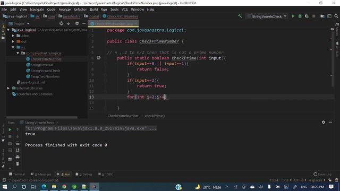Click the Project panel horizontal scrollbar

click(x=41, y=118)
